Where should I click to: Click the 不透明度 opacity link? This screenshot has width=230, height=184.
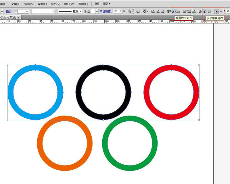pos(106,11)
